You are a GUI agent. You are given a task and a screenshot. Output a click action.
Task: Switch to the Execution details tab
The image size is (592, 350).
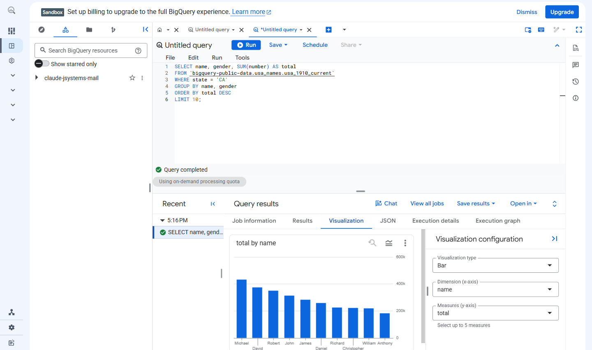click(x=435, y=221)
